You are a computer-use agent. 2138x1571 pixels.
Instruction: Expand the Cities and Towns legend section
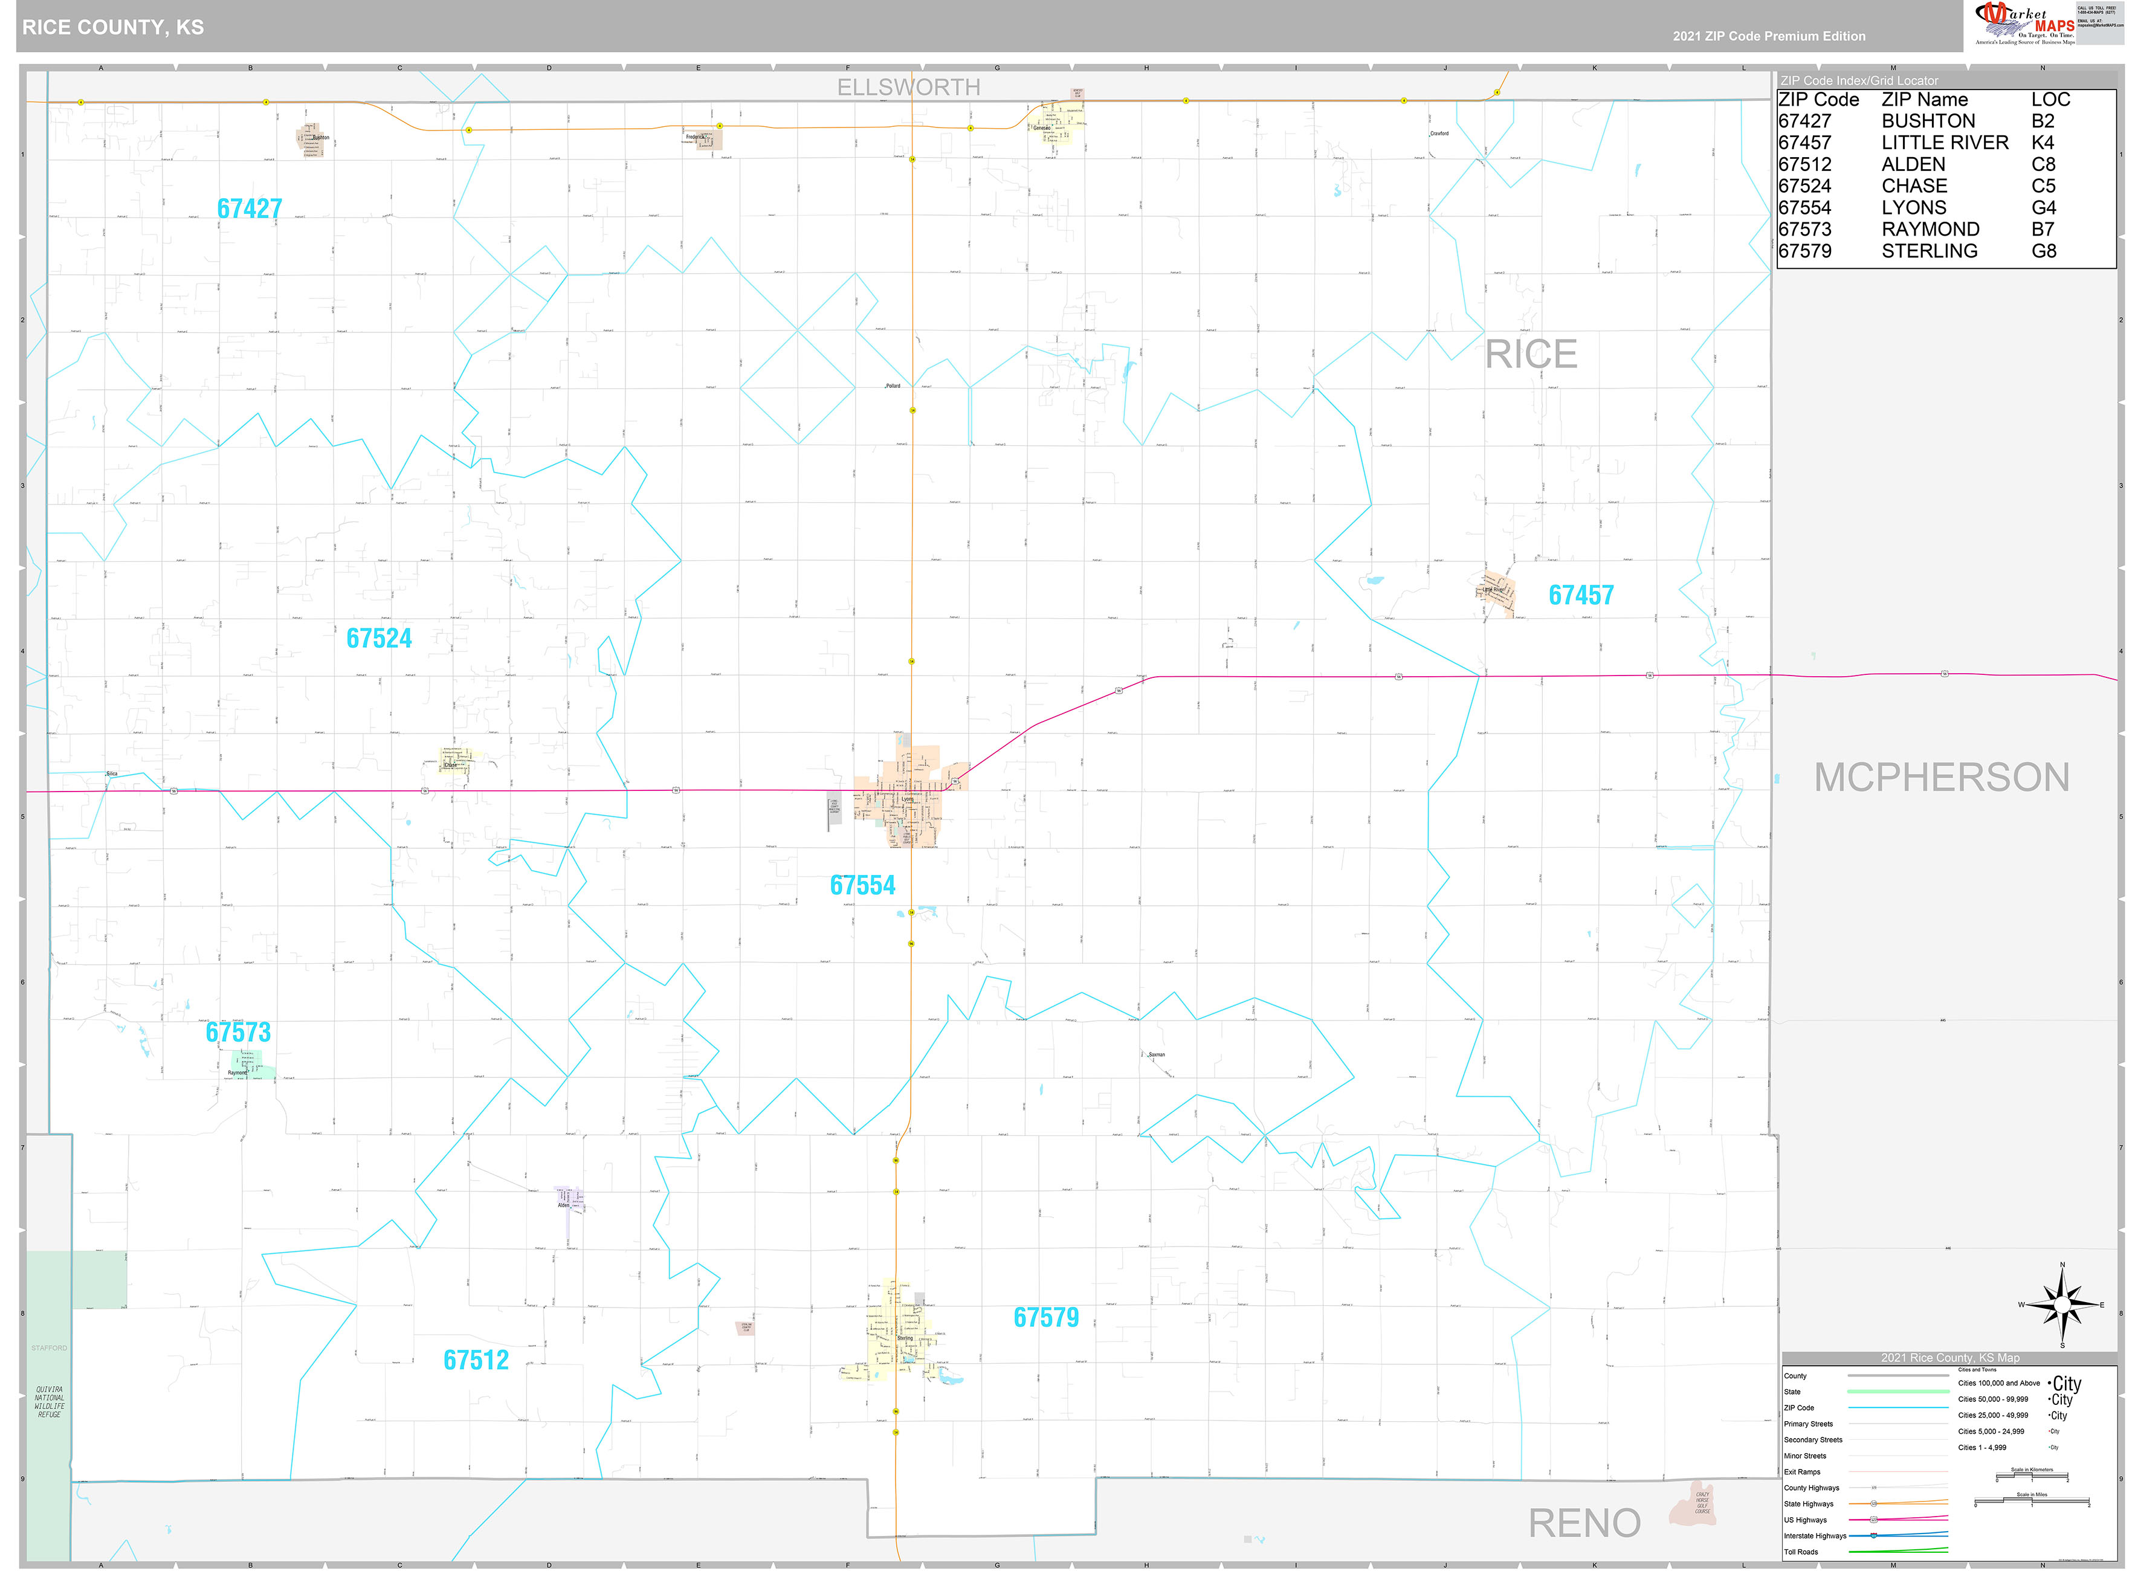point(1977,1370)
